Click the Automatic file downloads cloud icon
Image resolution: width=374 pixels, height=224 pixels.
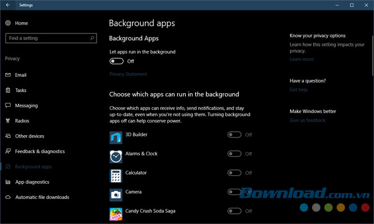click(x=8, y=197)
